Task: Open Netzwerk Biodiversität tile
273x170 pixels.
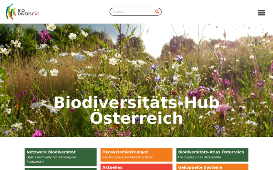Action: tap(61, 157)
